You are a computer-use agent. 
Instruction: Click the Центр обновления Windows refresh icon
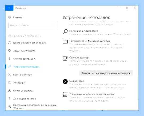(x=9, y=43)
